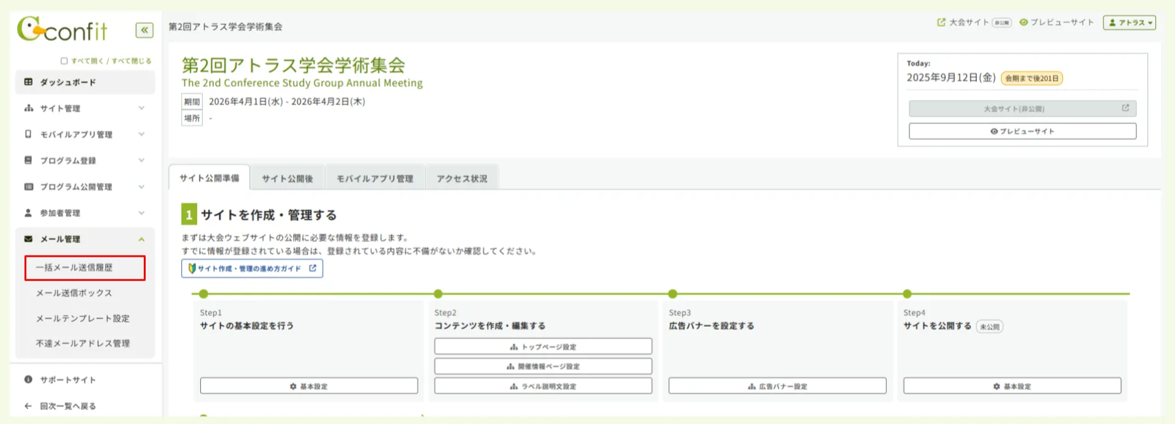The width and height of the screenshot is (1175, 424).
Task: Open the アトラス user dropdown
Action: (1129, 23)
